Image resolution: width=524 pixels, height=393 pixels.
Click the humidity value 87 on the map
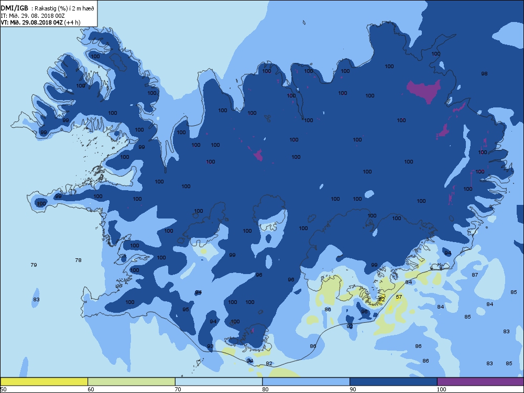[475, 275]
